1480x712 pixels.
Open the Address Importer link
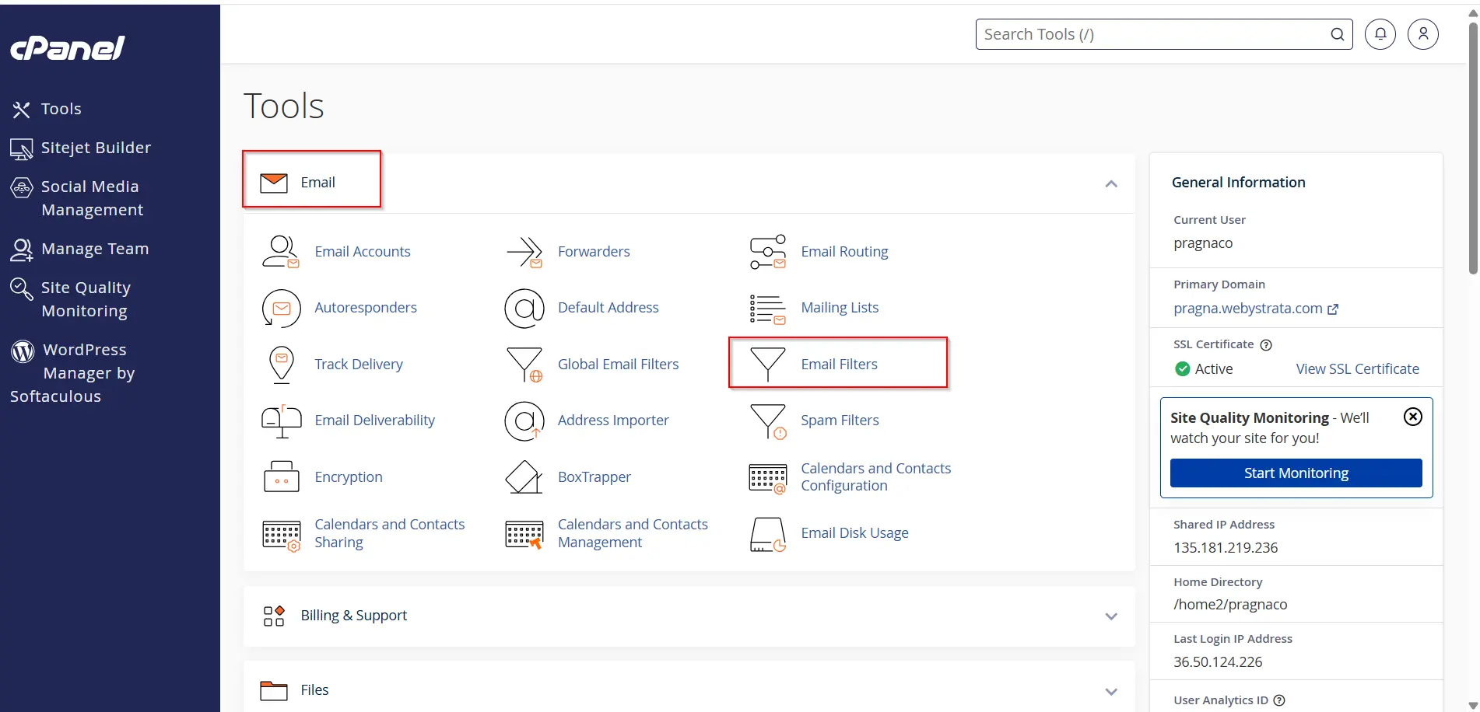(x=613, y=421)
